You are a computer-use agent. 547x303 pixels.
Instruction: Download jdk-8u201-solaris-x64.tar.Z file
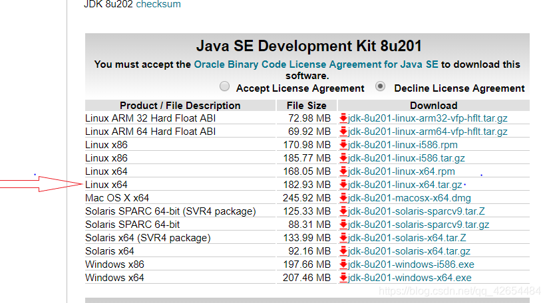(407, 238)
